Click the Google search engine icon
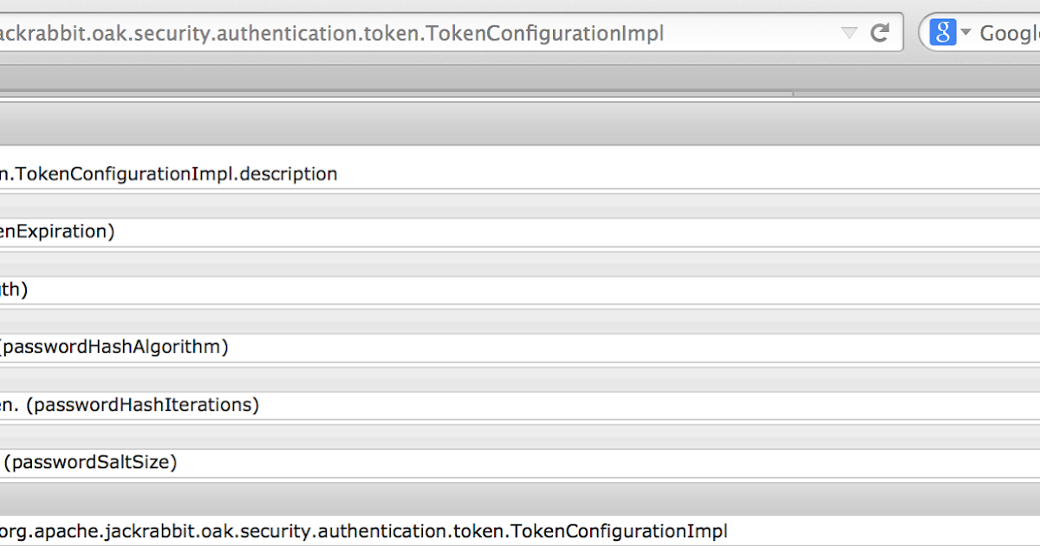 click(x=945, y=32)
